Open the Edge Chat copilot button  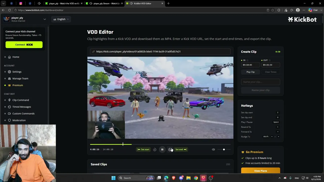(x=313, y=10)
